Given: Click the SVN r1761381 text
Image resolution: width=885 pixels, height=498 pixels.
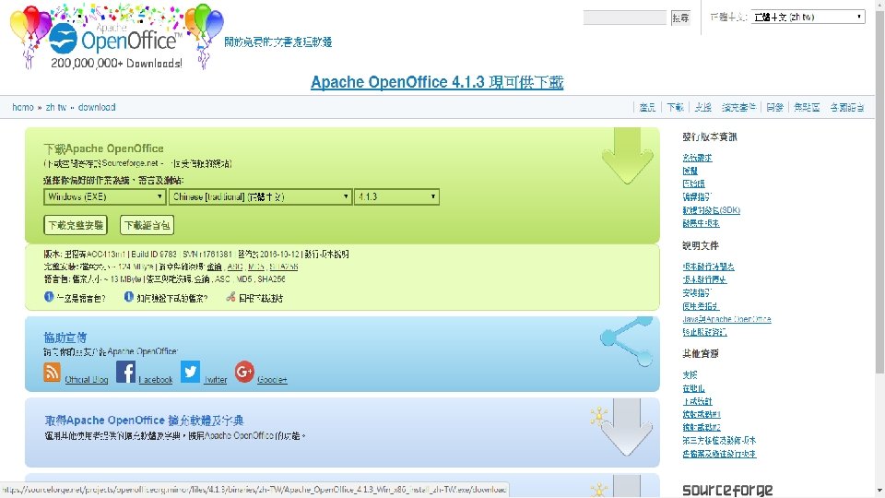Looking at the screenshot, I should point(207,255).
